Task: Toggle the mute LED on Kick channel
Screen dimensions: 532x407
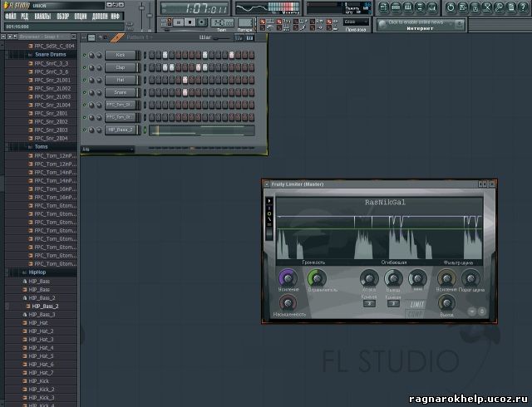Action: pos(84,55)
